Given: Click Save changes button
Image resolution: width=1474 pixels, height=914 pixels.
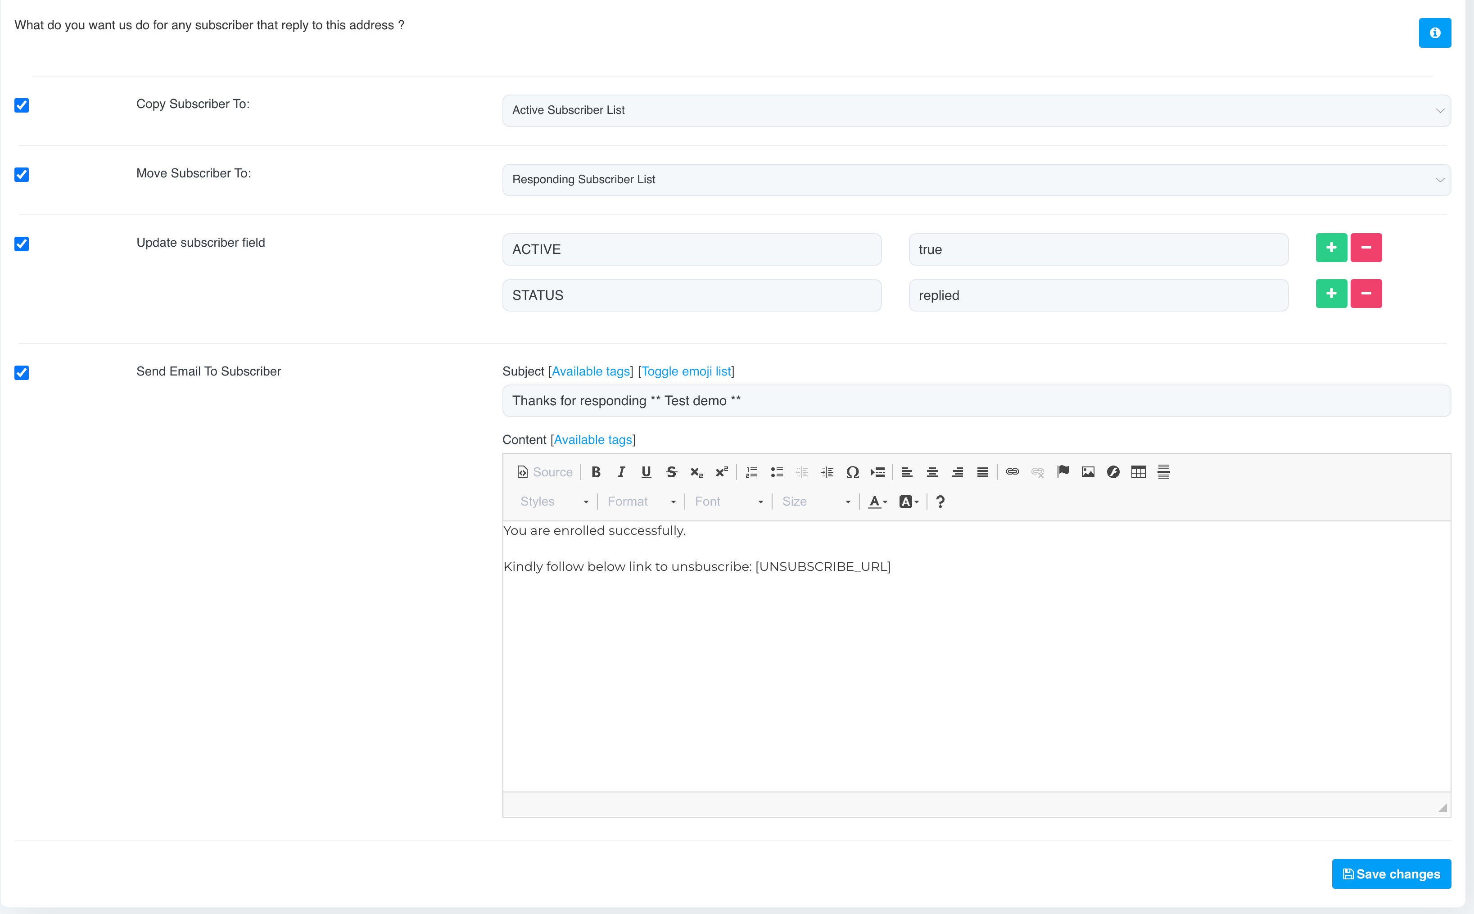Looking at the screenshot, I should point(1391,873).
